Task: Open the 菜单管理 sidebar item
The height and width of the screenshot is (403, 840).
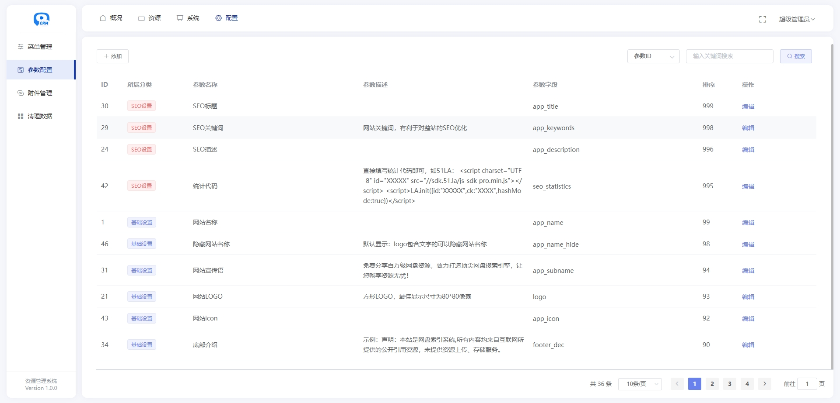Action: click(x=41, y=47)
